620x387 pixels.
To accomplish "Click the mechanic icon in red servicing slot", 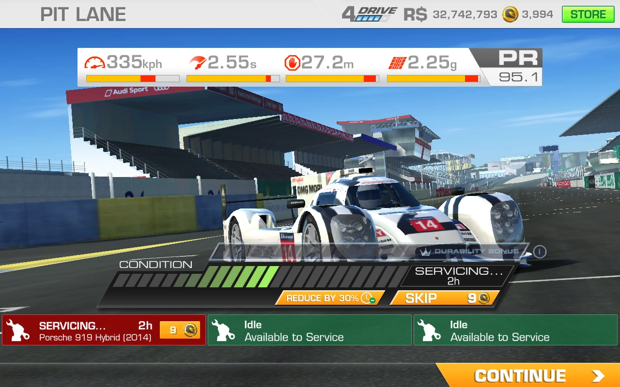I will coord(17,330).
